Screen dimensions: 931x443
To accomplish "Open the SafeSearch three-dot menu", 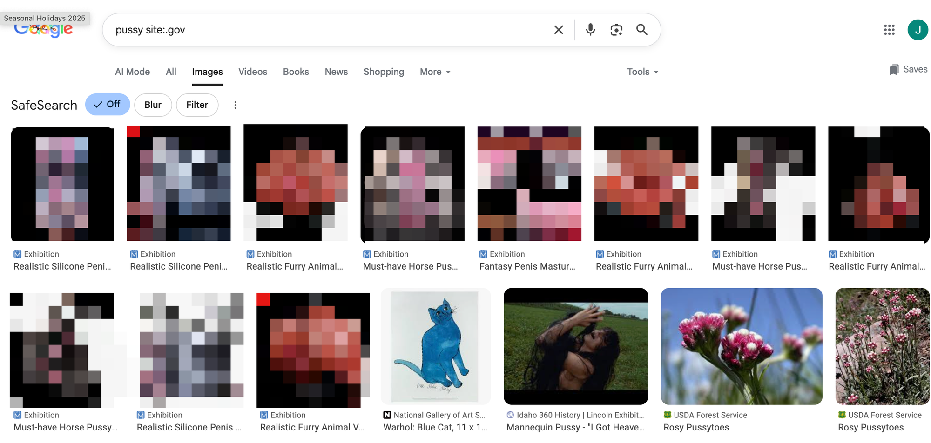I will pyautogui.click(x=236, y=105).
